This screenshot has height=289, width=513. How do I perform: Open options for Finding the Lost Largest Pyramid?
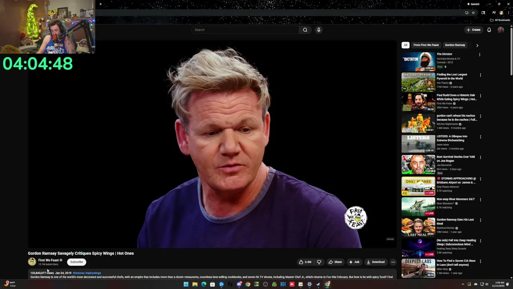coord(481,75)
